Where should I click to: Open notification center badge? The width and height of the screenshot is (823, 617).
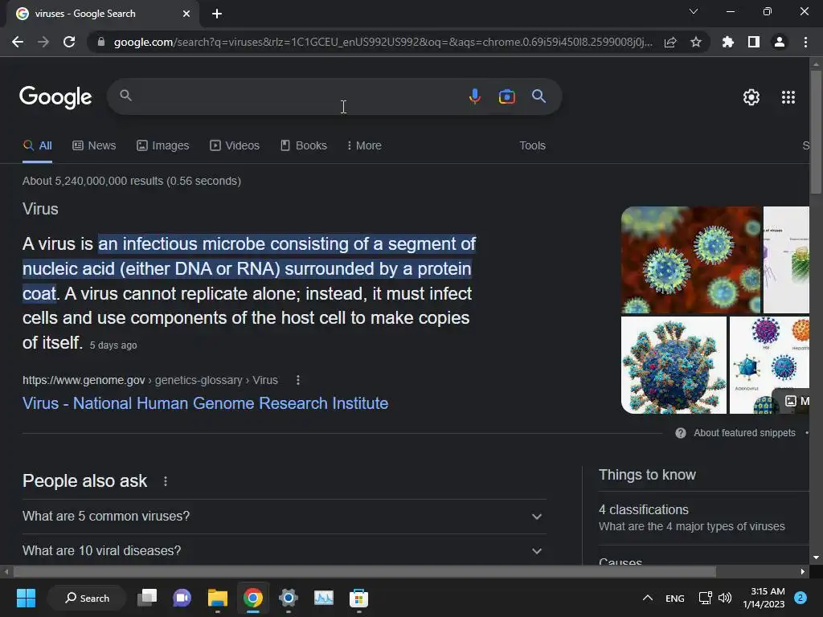coord(800,598)
